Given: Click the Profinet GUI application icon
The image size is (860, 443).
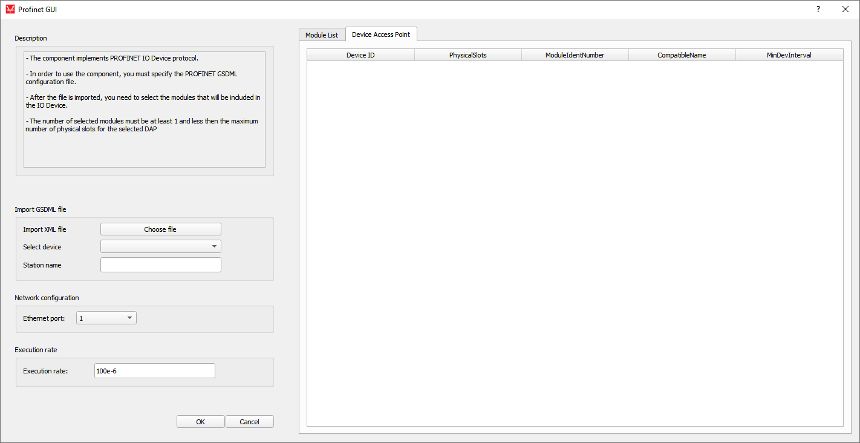Looking at the screenshot, I should tap(10, 9).
